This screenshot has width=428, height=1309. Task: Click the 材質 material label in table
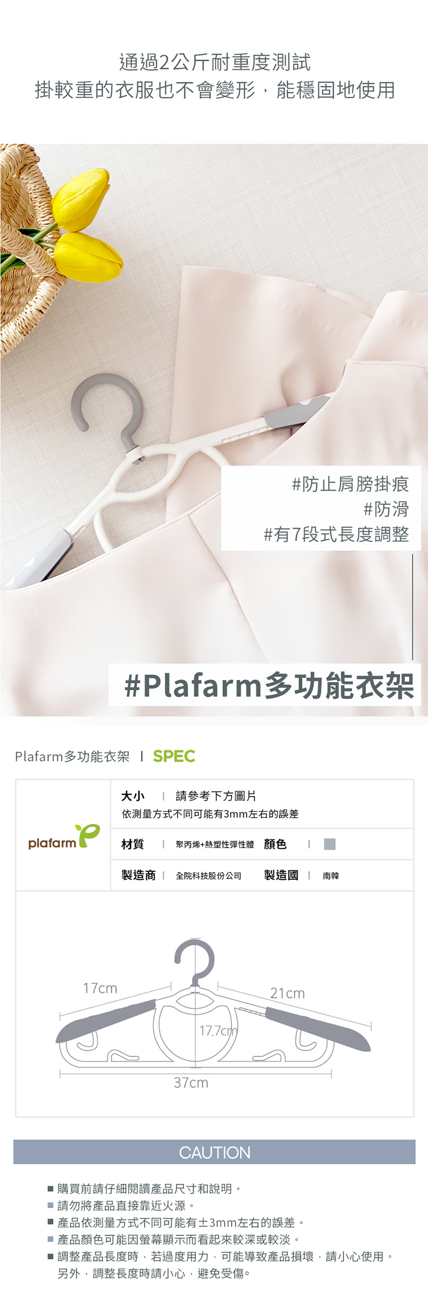pyautogui.click(x=132, y=844)
